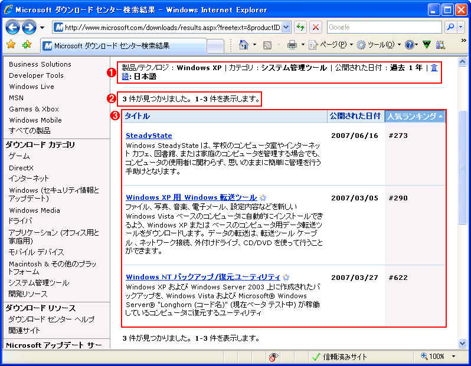Viewport: 471px width, 366px height.
Task: Click the RSS feeds icon
Action: (x=267, y=45)
